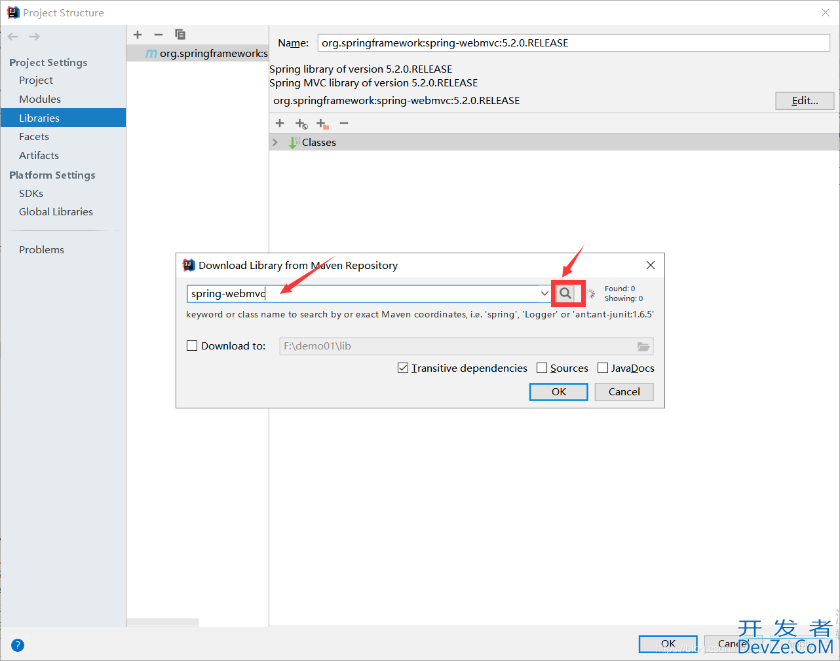The height and width of the screenshot is (661, 840).
Task: Click the Edit... button
Action: pyautogui.click(x=805, y=100)
